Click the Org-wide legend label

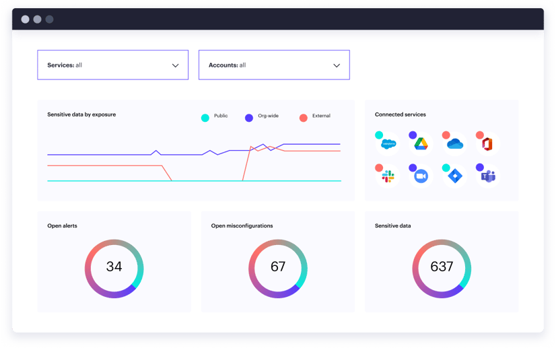pos(268,116)
